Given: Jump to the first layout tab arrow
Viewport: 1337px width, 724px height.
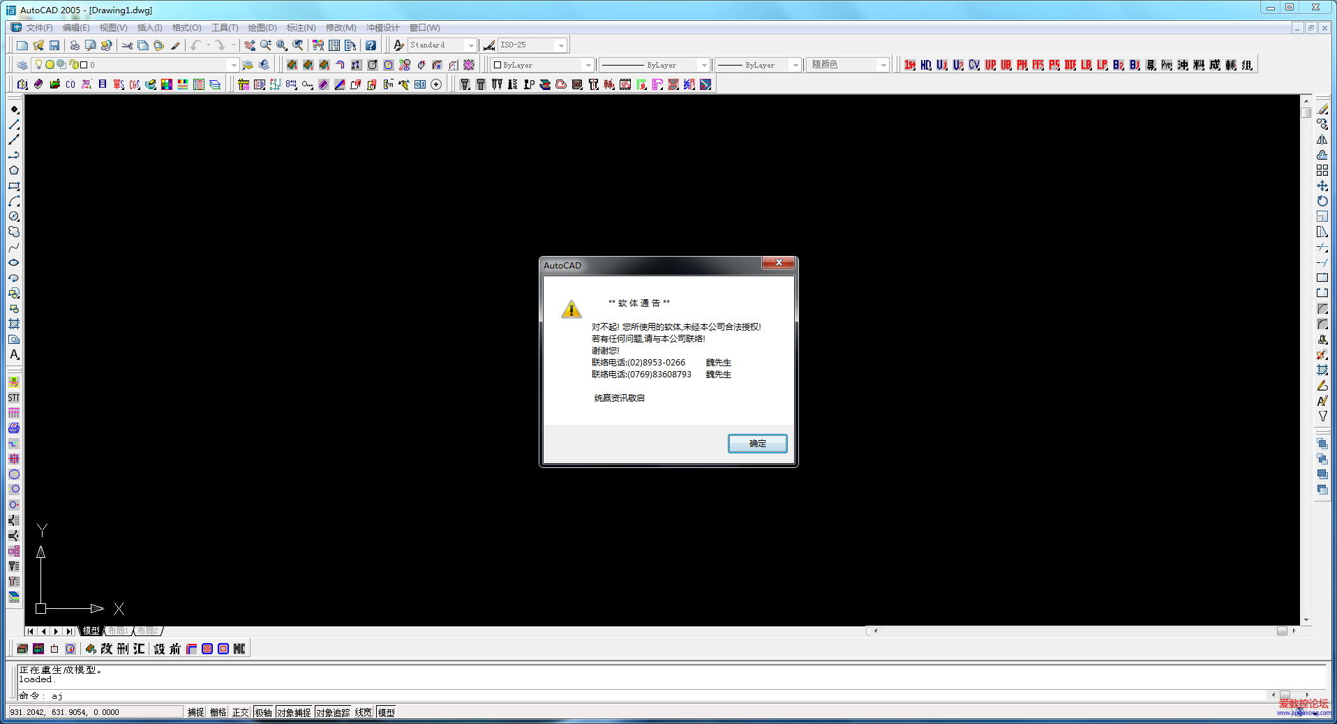Looking at the screenshot, I should pos(31,631).
